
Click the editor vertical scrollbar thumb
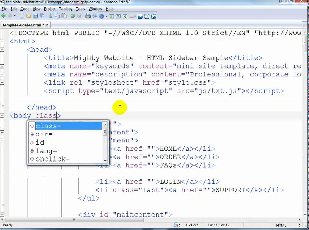click(x=305, y=43)
